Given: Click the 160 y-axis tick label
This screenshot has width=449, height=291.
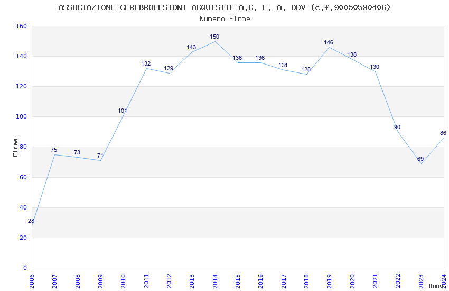Looking at the screenshot, I should [21, 26].
